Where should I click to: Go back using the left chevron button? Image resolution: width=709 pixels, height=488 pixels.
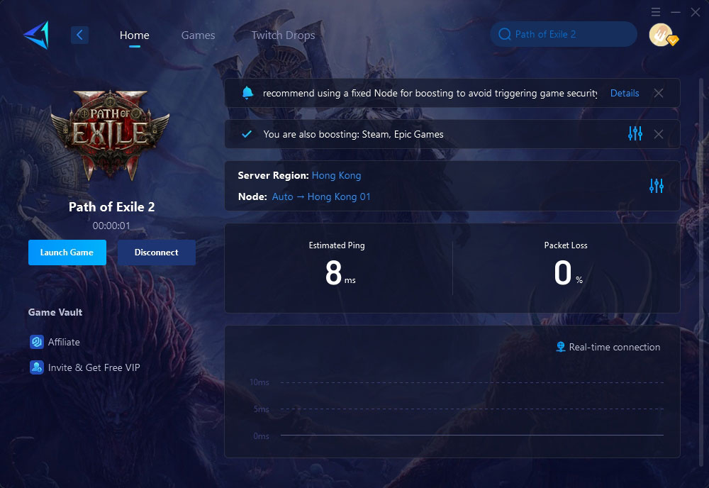coord(79,35)
